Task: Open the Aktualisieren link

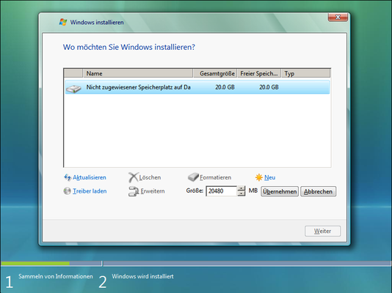Action: click(x=90, y=177)
